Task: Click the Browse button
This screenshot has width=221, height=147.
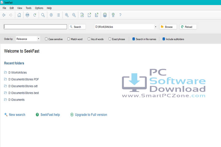Action: pos(168,27)
